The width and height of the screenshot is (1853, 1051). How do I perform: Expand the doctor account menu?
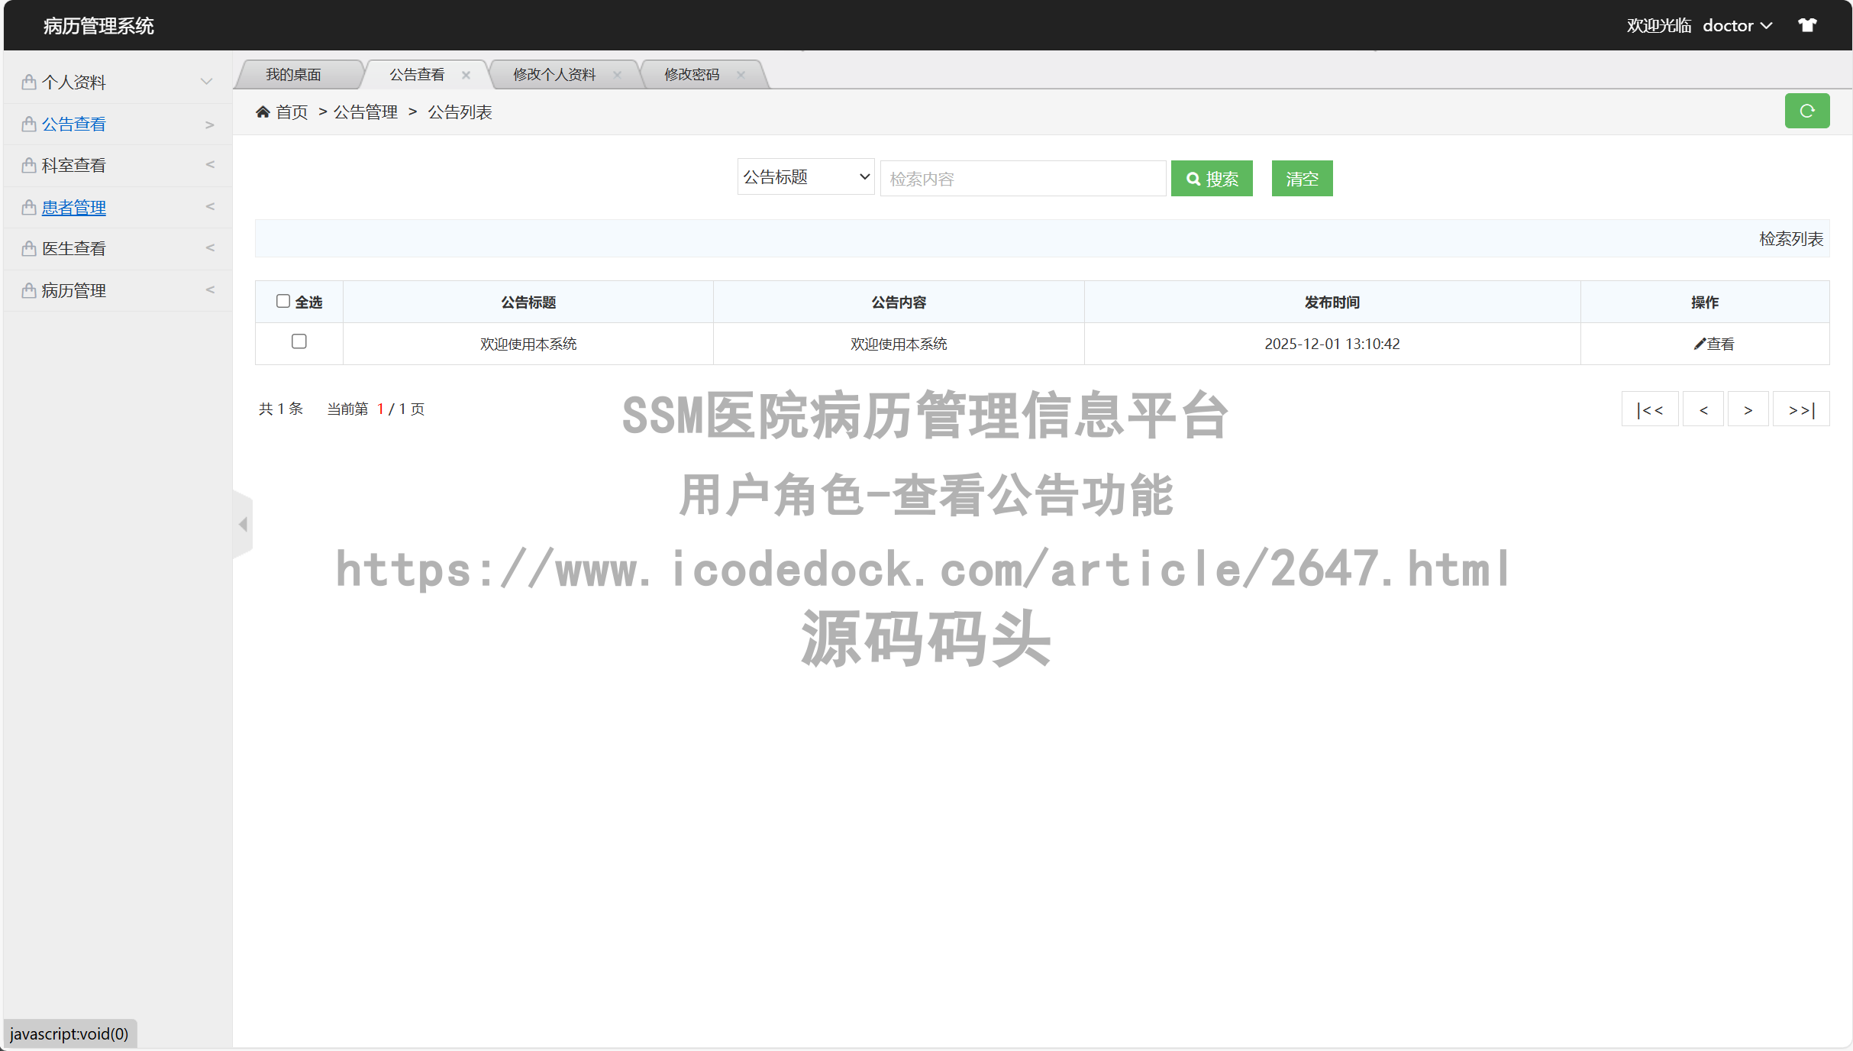[1737, 25]
